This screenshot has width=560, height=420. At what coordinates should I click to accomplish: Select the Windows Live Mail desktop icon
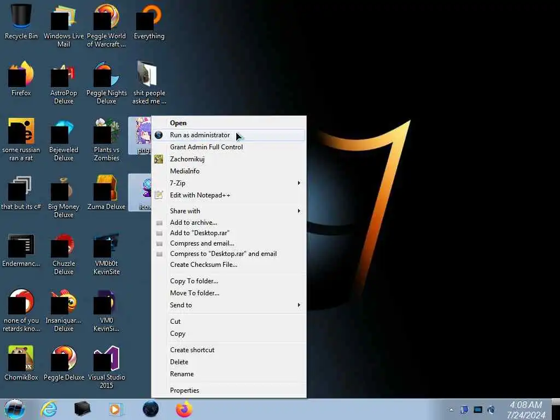(x=63, y=25)
